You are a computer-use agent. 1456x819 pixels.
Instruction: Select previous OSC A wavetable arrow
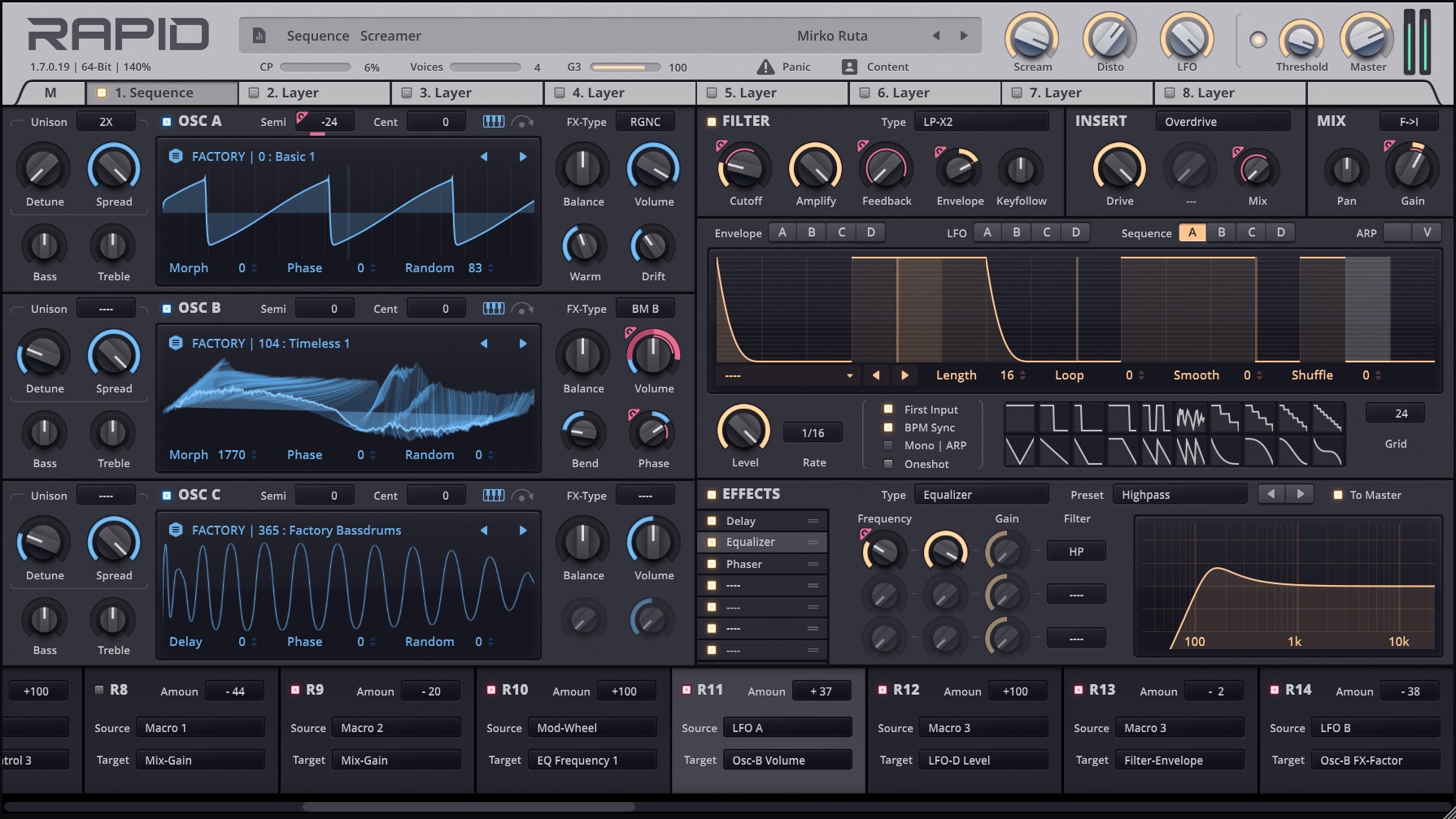pyautogui.click(x=484, y=156)
